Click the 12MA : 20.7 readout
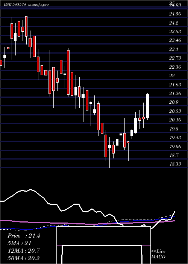This screenshot has width=188, height=264. [x=24, y=251]
